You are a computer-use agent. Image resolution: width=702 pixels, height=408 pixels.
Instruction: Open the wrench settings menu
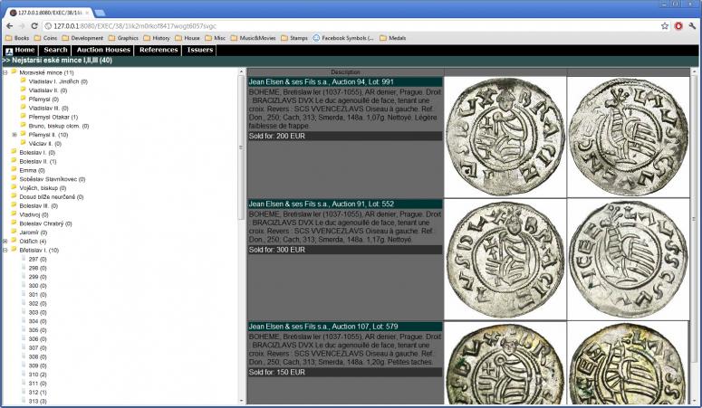click(692, 26)
